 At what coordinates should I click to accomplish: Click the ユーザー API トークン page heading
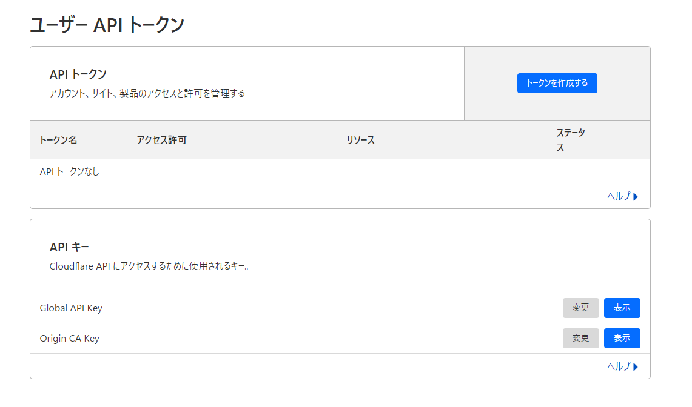107,25
